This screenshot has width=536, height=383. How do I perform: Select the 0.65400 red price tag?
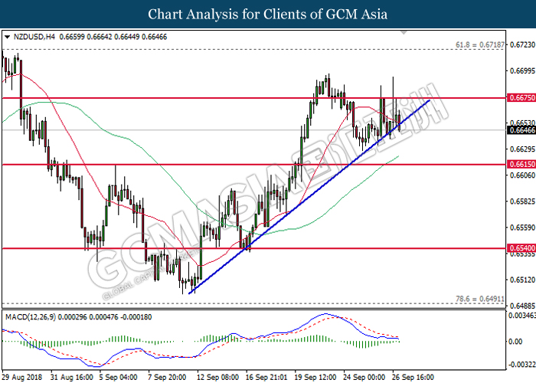click(519, 248)
